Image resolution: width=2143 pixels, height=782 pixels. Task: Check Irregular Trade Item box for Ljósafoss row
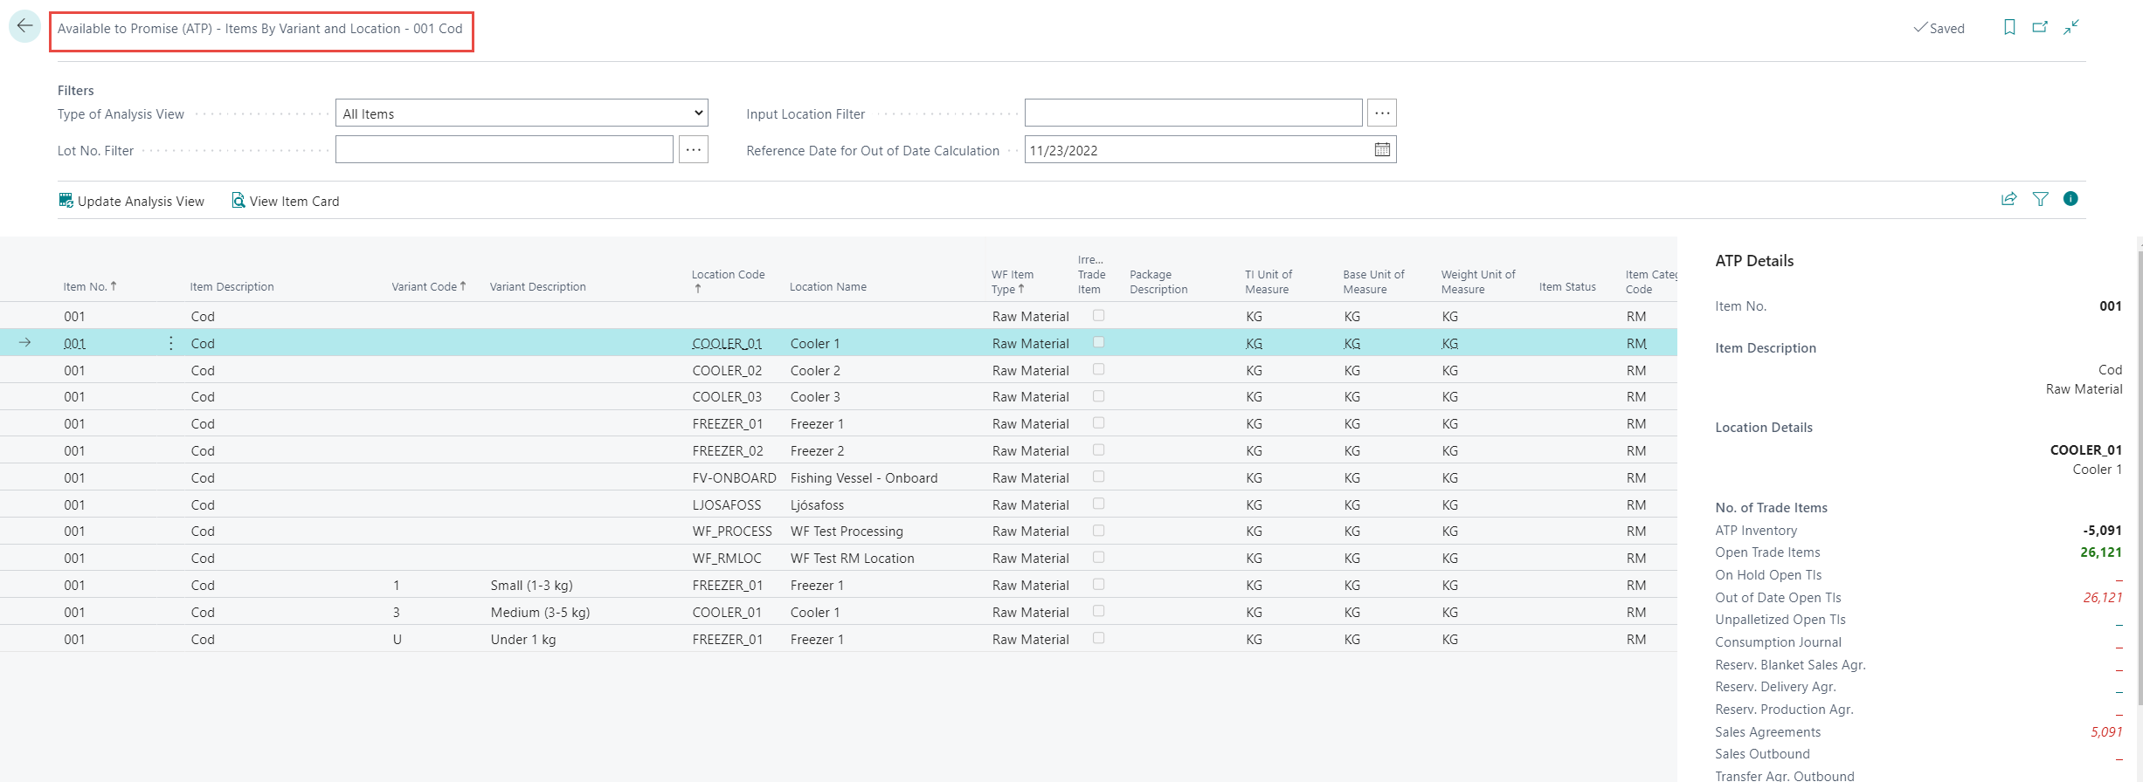[x=1098, y=504]
